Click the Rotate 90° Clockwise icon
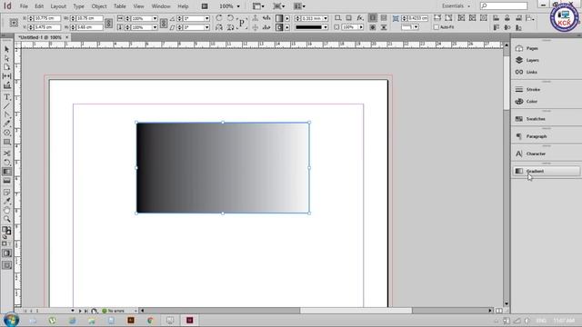Screen dimensions: 582x327 pyautogui.click(x=219, y=18)
